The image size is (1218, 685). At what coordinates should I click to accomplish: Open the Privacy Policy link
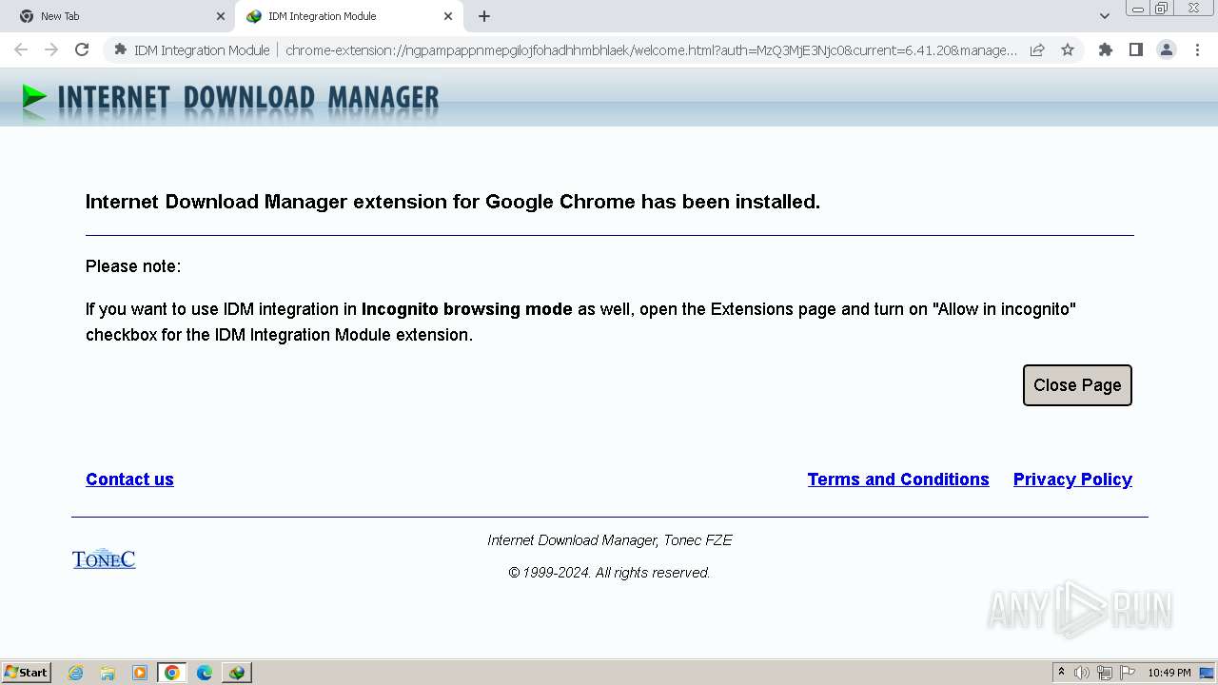coord(1072,479)
